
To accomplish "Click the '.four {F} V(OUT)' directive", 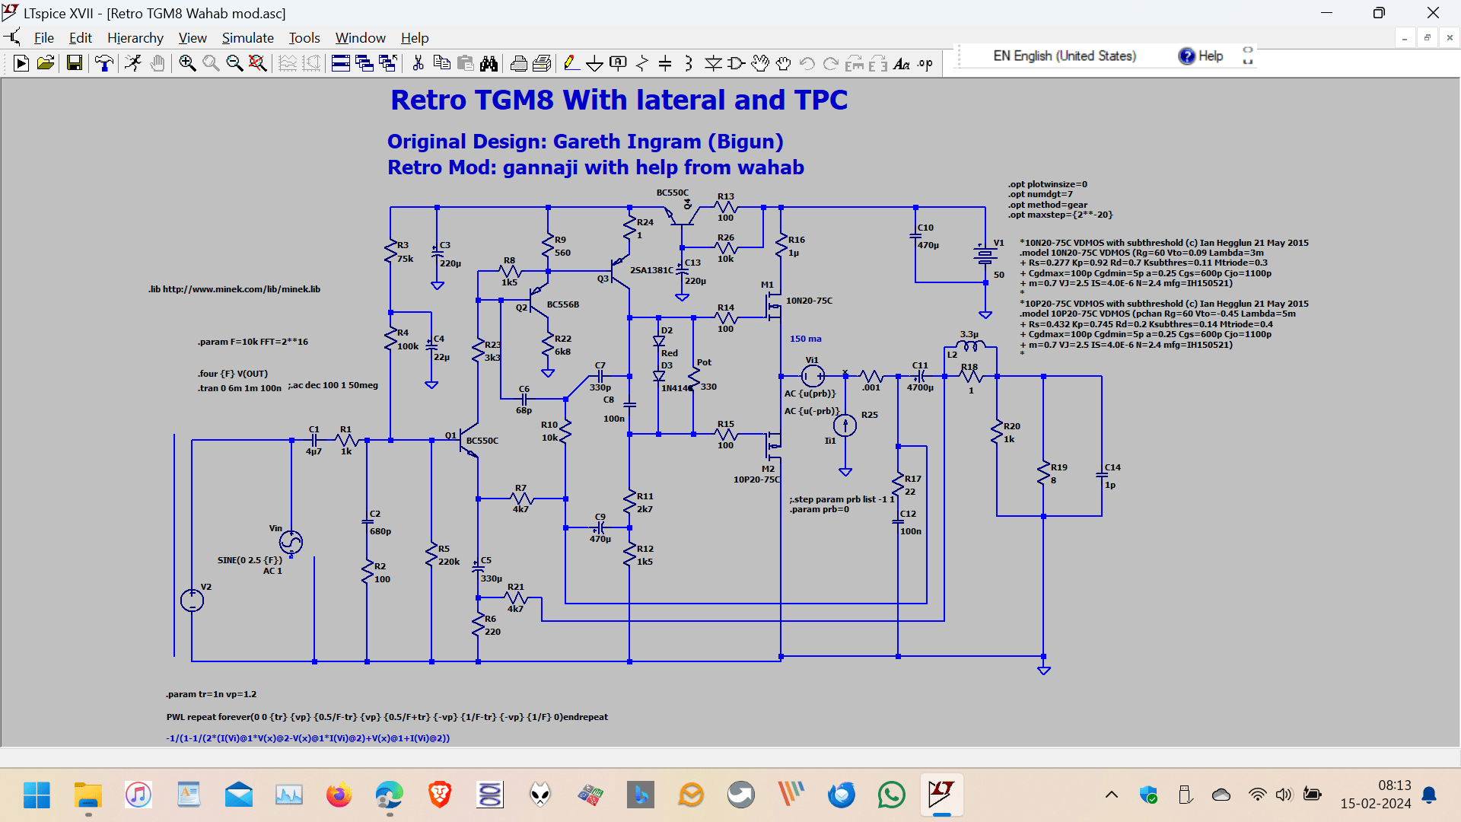I will [x=233, y=374].
